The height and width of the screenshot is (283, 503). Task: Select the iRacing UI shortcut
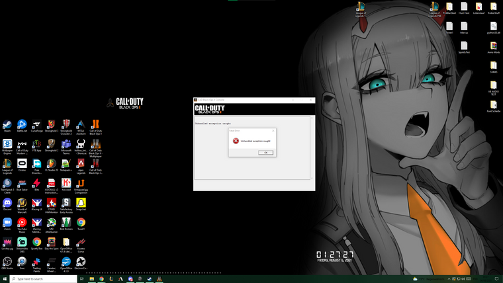pyautogui.click(x=37, y=204)
